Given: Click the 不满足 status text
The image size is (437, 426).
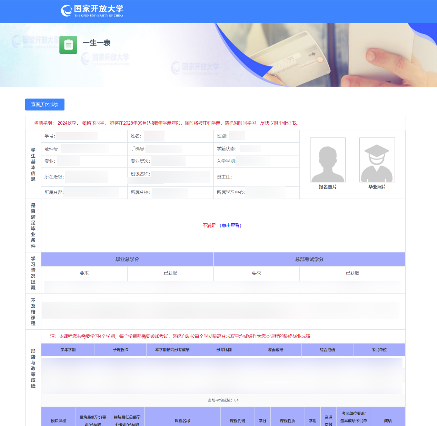Looking at the screenshot, I should point(209,225).
